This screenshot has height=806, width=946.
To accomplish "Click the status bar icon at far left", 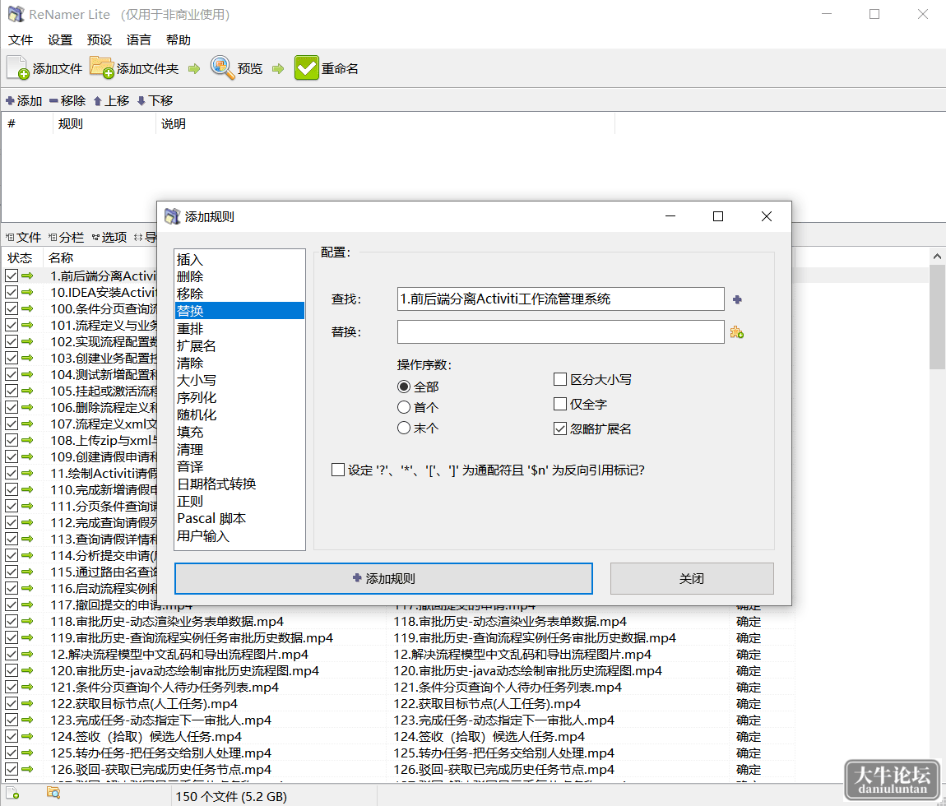I will click(12, 794).
